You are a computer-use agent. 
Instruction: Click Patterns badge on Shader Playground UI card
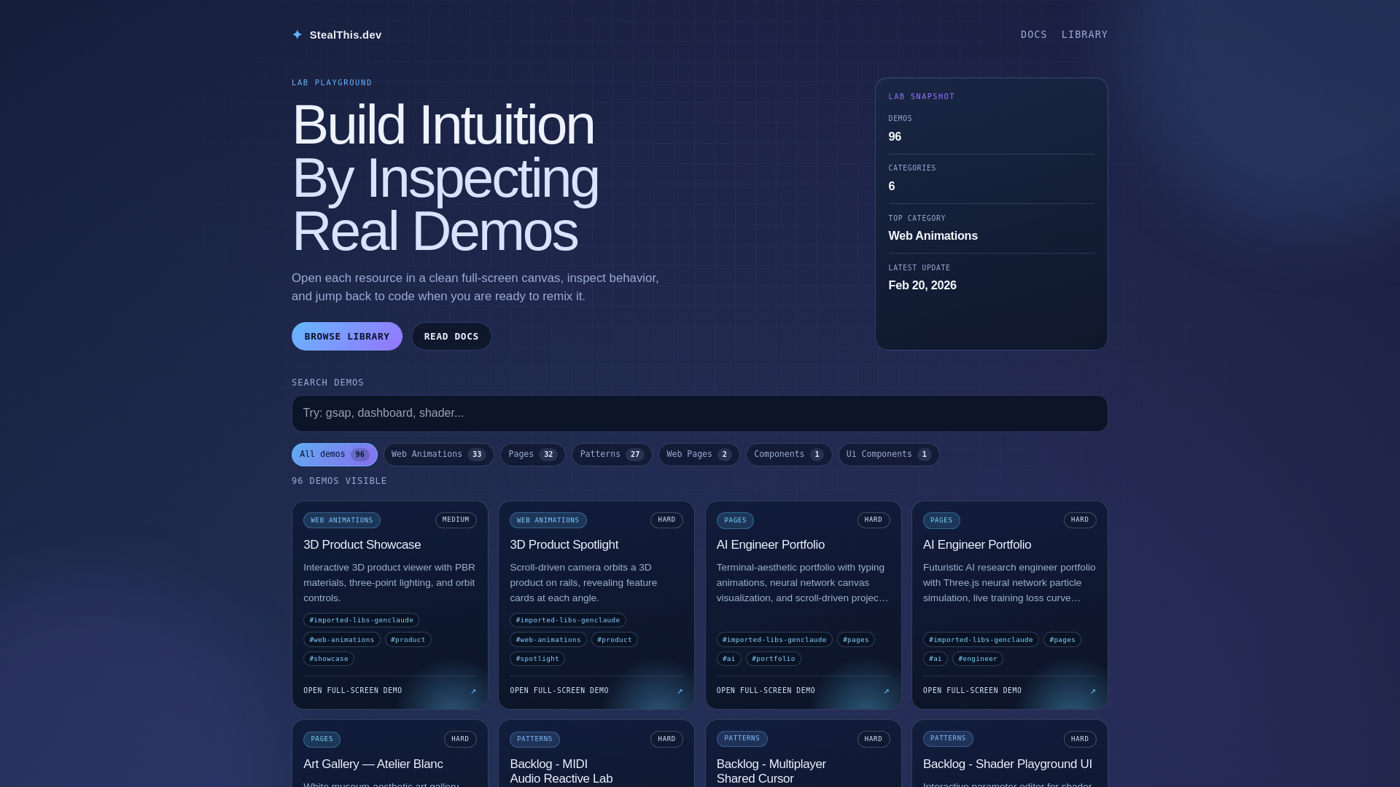(948, 739)
